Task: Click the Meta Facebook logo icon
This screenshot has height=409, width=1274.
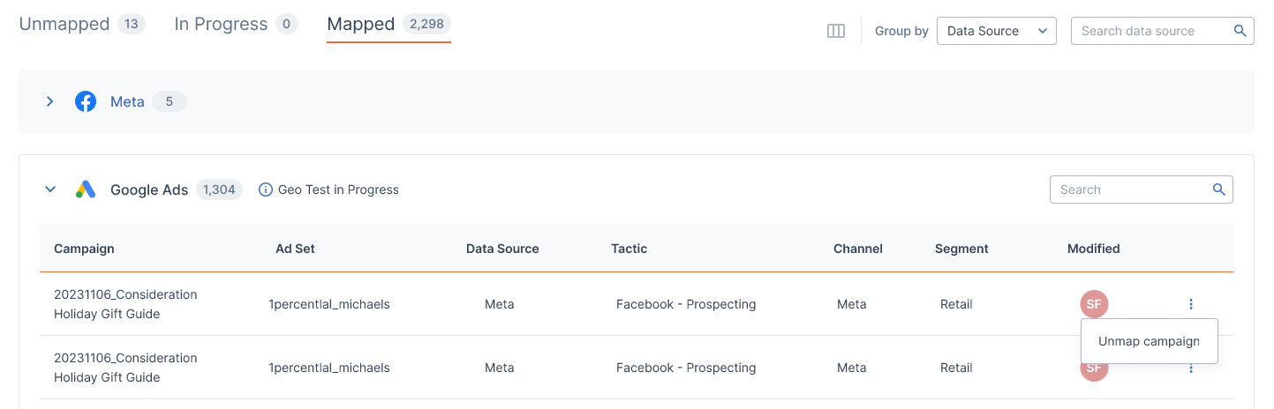Action: (86, 101)
